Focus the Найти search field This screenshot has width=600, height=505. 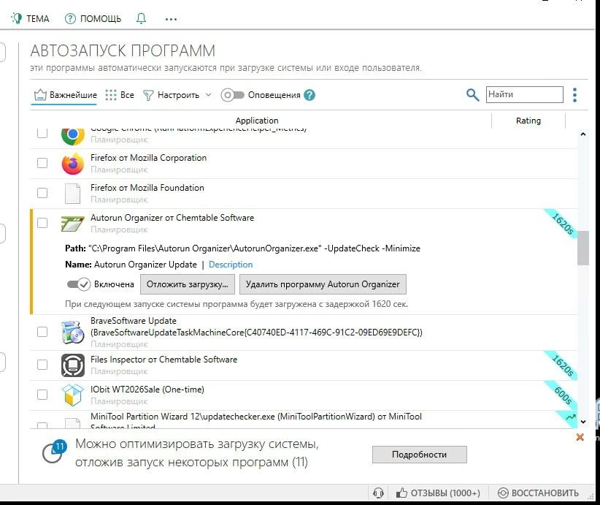(525, 94)
